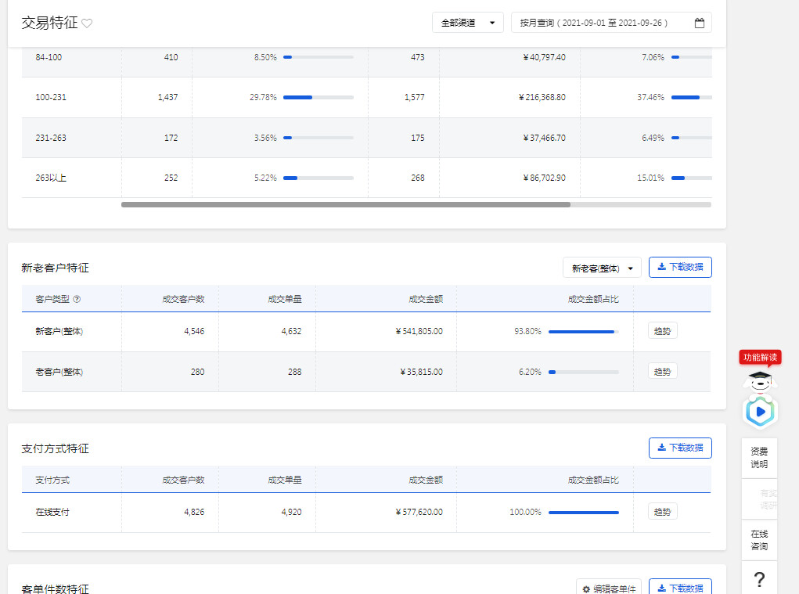This screenshot has width=799, height=594.
Task: Click the amount ¥86,702.90
Action: click(544, 178)
